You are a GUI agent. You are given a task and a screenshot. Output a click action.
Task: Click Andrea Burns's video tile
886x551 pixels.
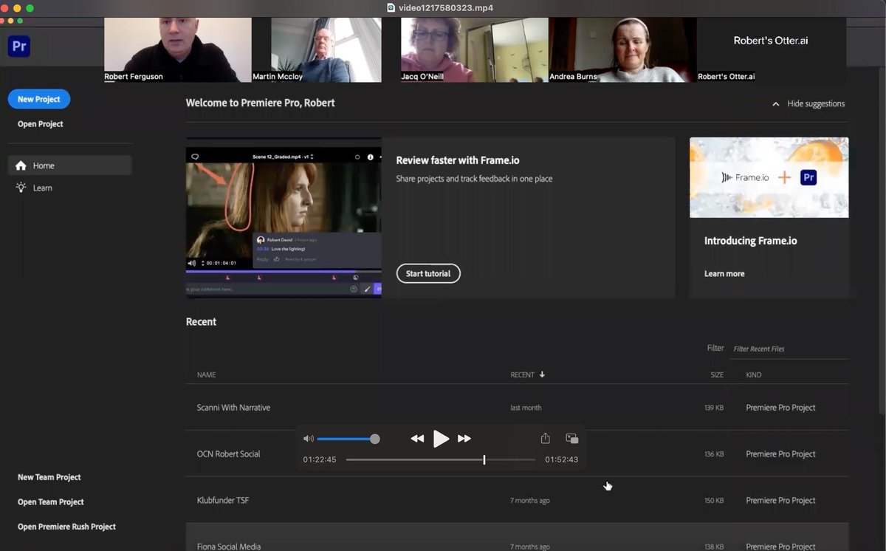point(622,49)
